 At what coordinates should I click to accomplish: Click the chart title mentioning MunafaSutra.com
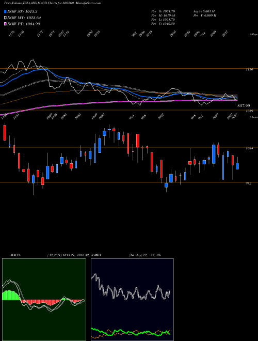53,3
